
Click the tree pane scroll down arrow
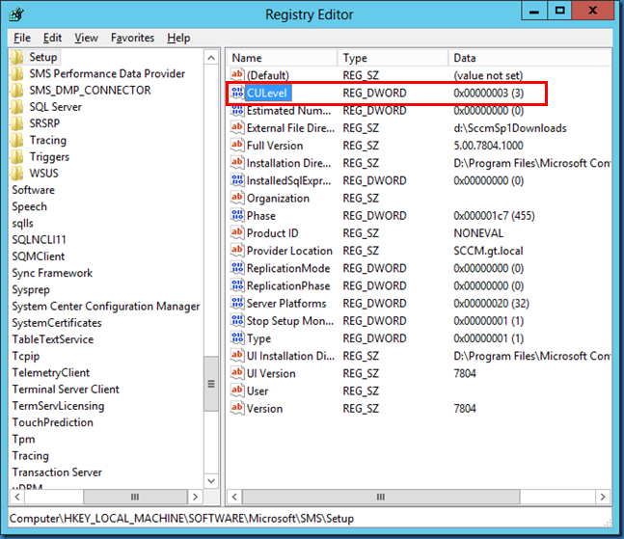[x=211, y=481]
